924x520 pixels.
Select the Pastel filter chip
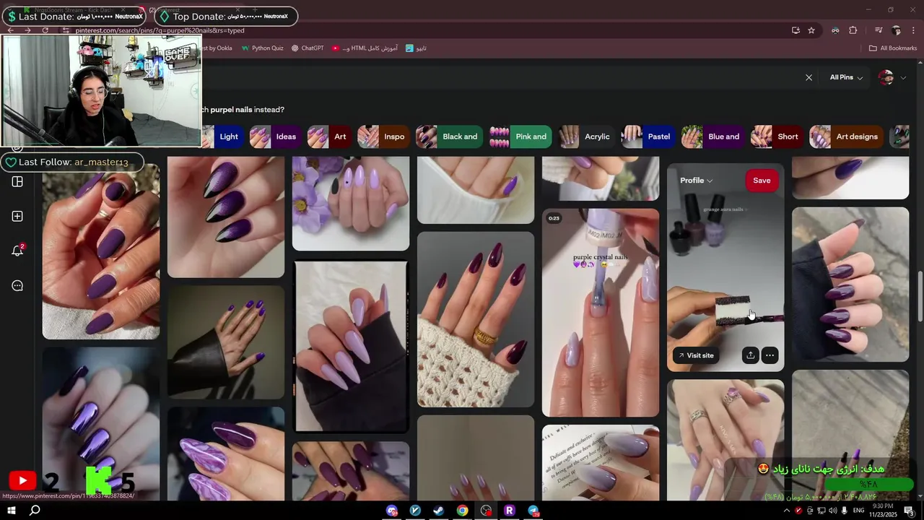pos(648,136)
